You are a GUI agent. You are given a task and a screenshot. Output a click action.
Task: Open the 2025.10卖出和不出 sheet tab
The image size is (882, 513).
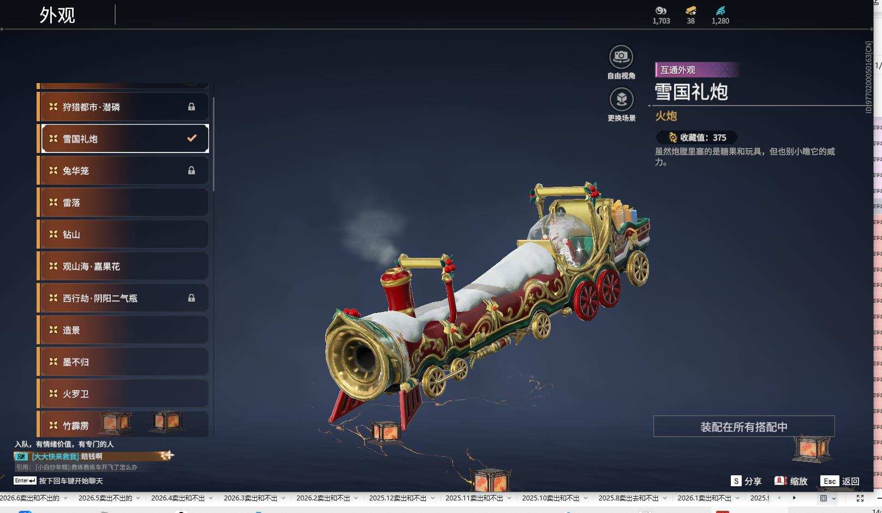tap(551, 498)
